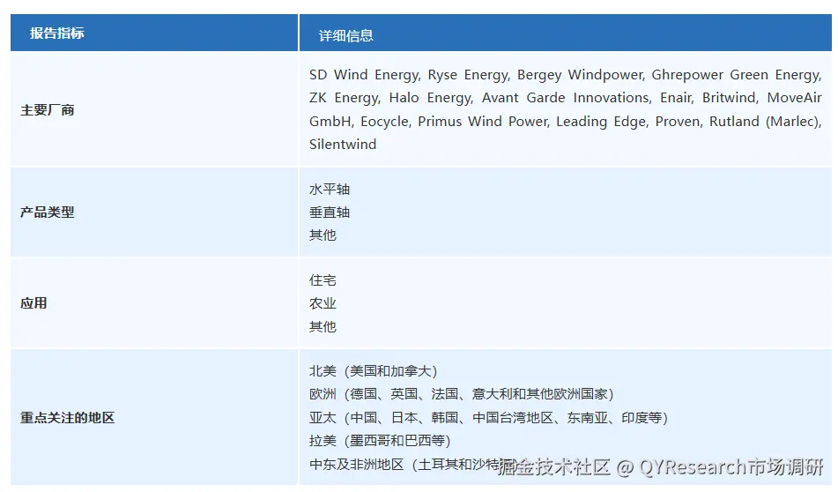Image resolution: width=838 pixels, height=492 pixels.
Task: Select the 产品类型 row label
Action: pos(48,212)
